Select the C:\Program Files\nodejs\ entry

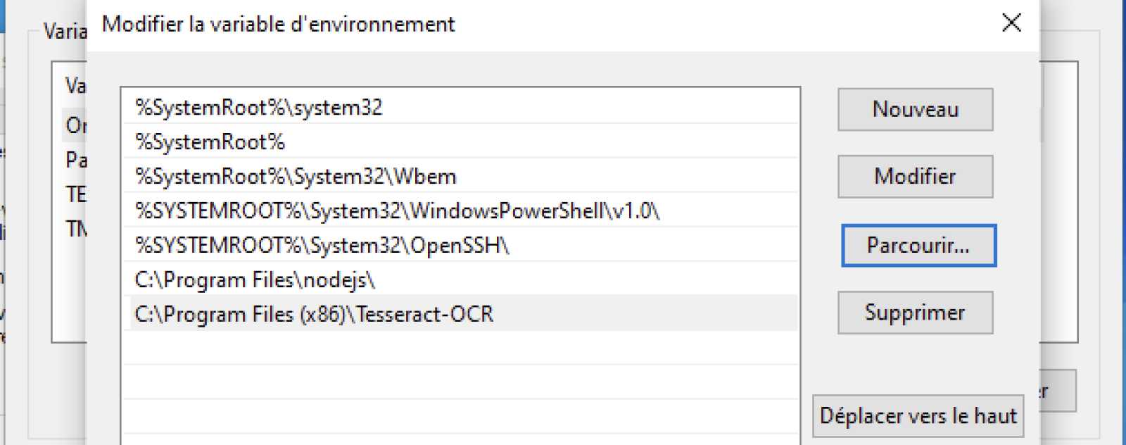pyautogui.click(x=461, y=280)
